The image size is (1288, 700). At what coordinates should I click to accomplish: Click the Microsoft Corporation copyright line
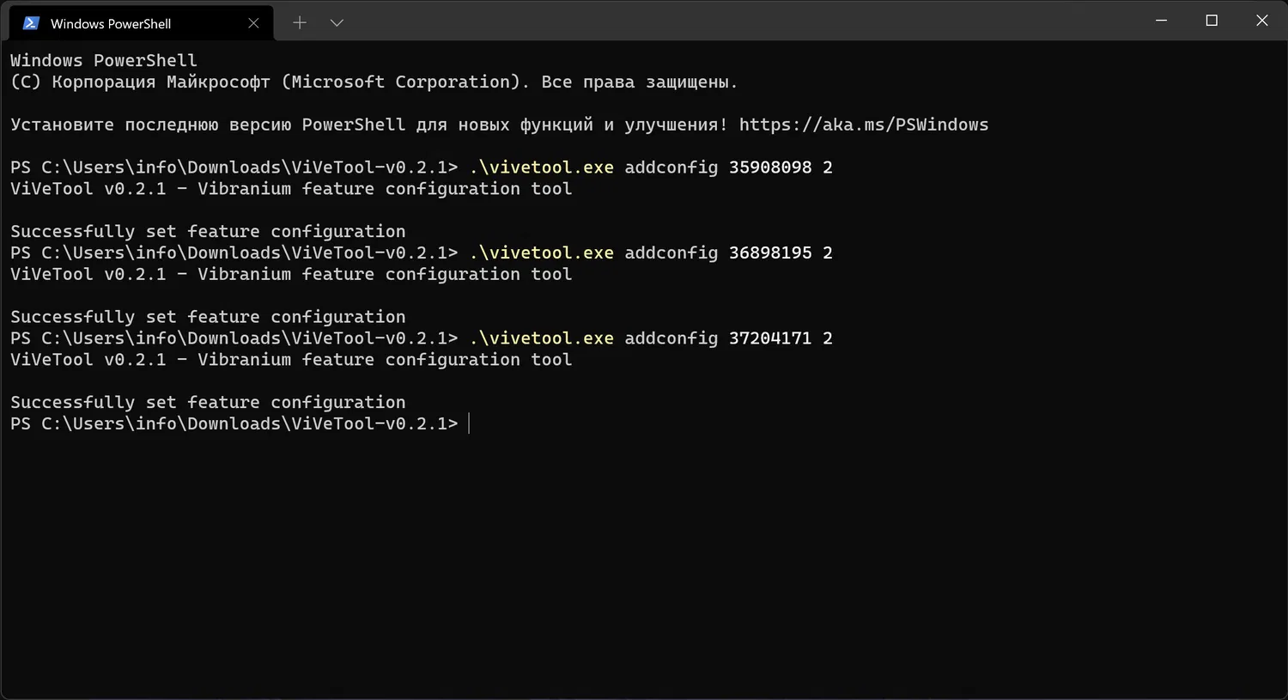point(374,82)
